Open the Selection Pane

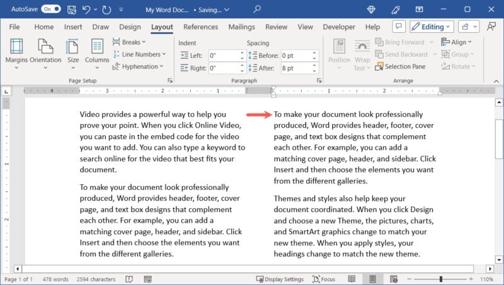(400, 67)
